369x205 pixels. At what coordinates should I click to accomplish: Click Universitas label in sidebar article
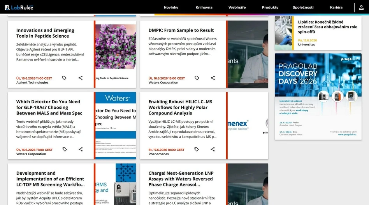[x=306, y=44]
